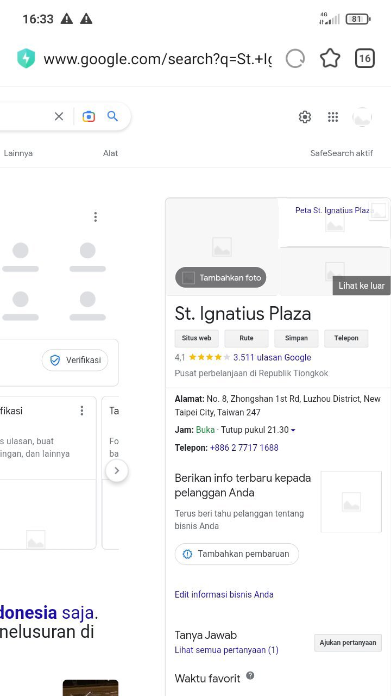
Task: Open the three-dot options on the verification card
Action: (82, 411)
